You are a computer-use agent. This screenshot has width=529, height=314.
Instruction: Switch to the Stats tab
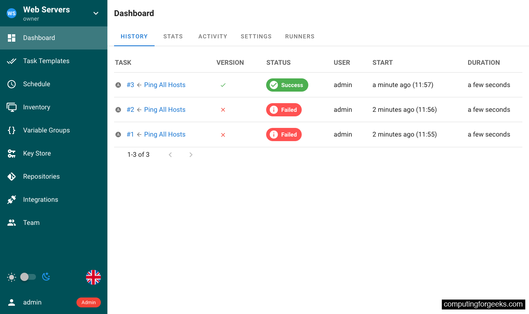(173, 36)
